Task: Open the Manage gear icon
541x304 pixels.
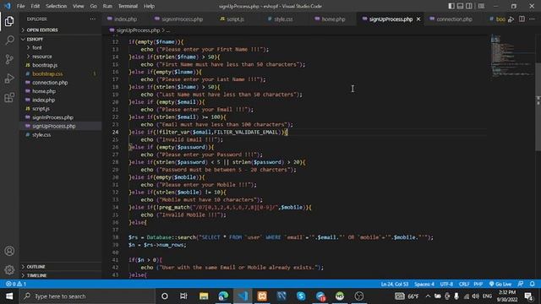Action: click(x=9, y=269)
